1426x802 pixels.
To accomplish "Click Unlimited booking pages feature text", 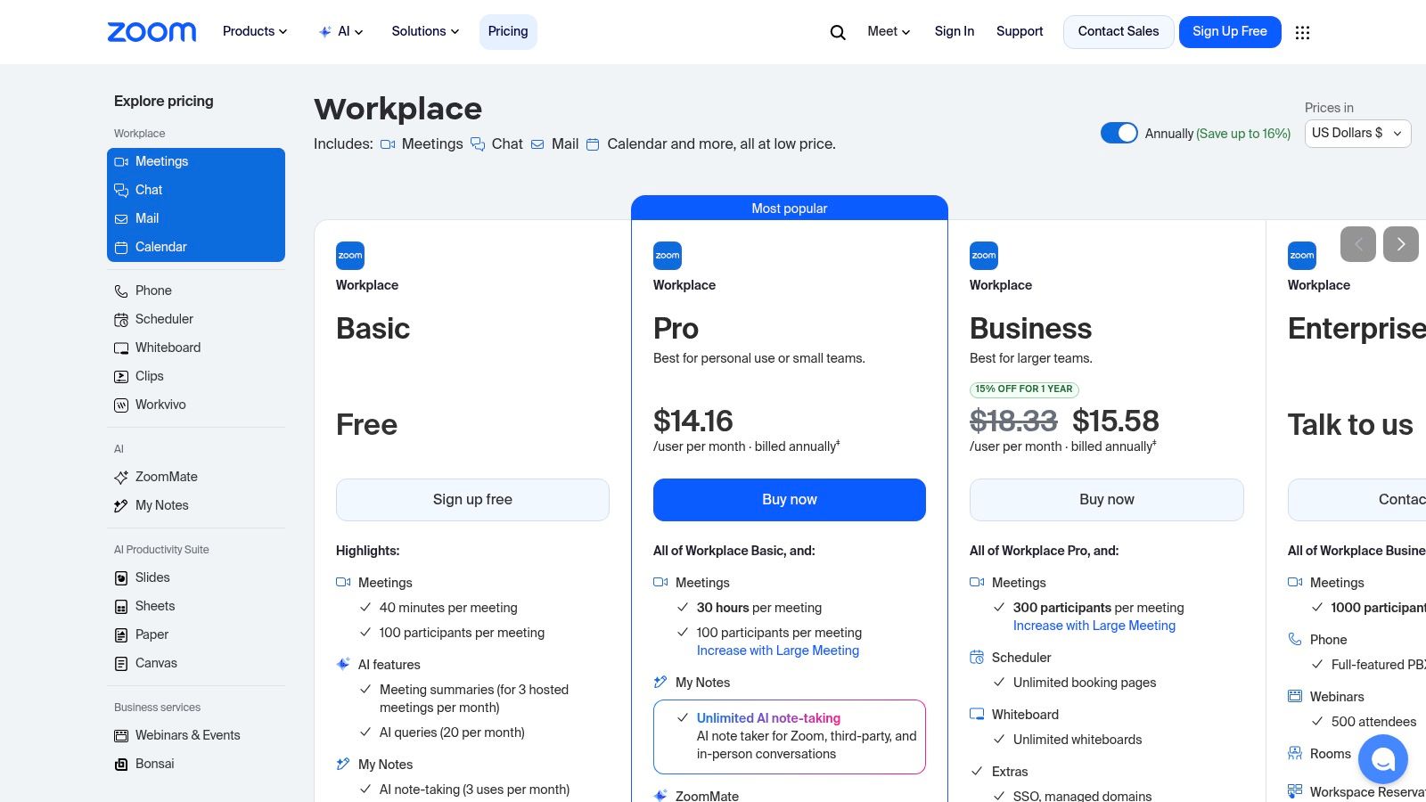I will (x=1085, y=683).
